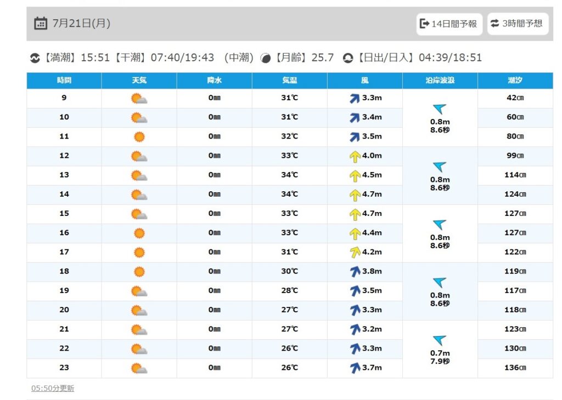Click the sunrise icon before 日出/日入
This screenshot has width=562, height=400.
(x=347, y=58)
